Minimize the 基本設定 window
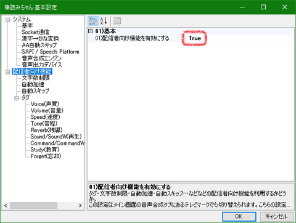 tap(242, 7)
